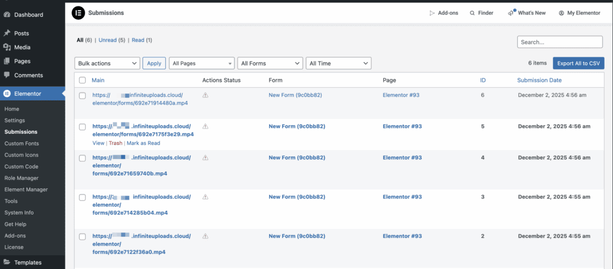613x269 pixels.
Task: Open My Elementor account
Action: 562,13
